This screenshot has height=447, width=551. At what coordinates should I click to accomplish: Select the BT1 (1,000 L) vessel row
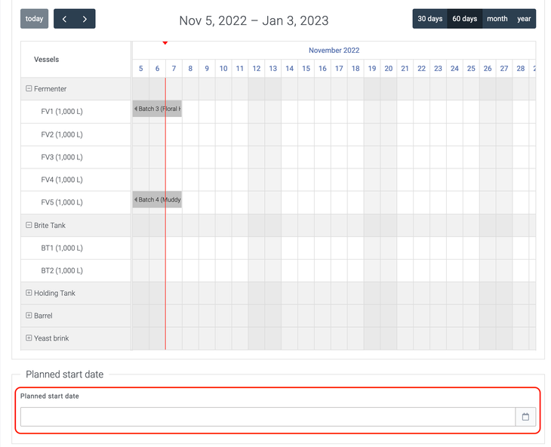coord(62,248)
